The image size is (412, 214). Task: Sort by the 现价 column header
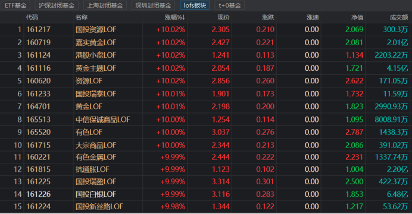point(223,17)
